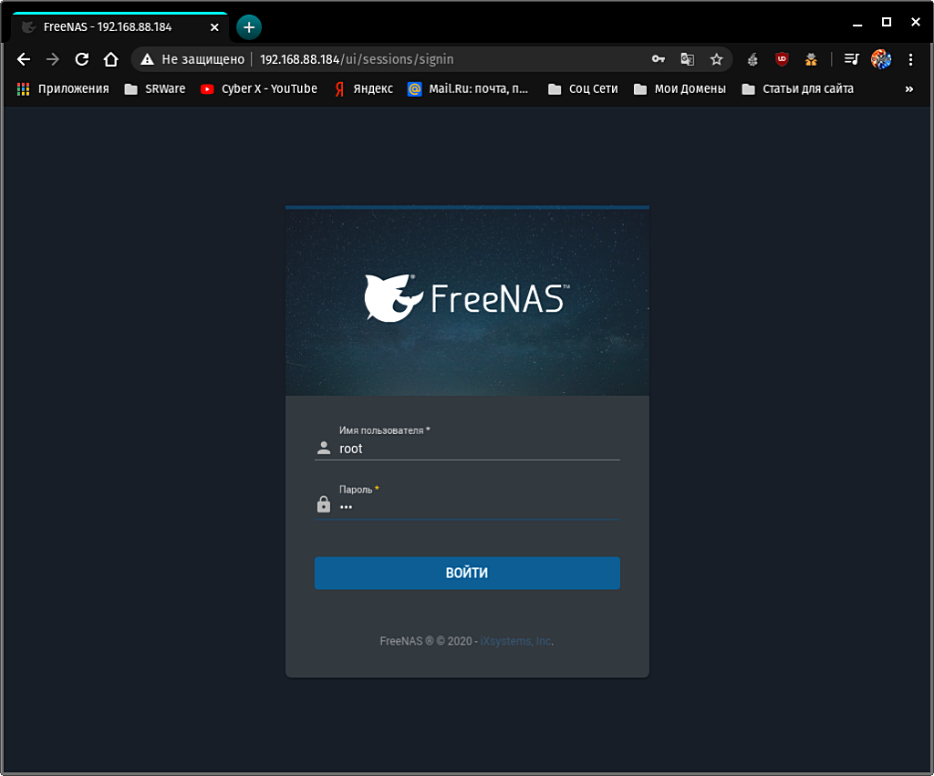Open the Mail.Ru bookmark
Viewport: 934px width, 776px height.
point(468,88)
